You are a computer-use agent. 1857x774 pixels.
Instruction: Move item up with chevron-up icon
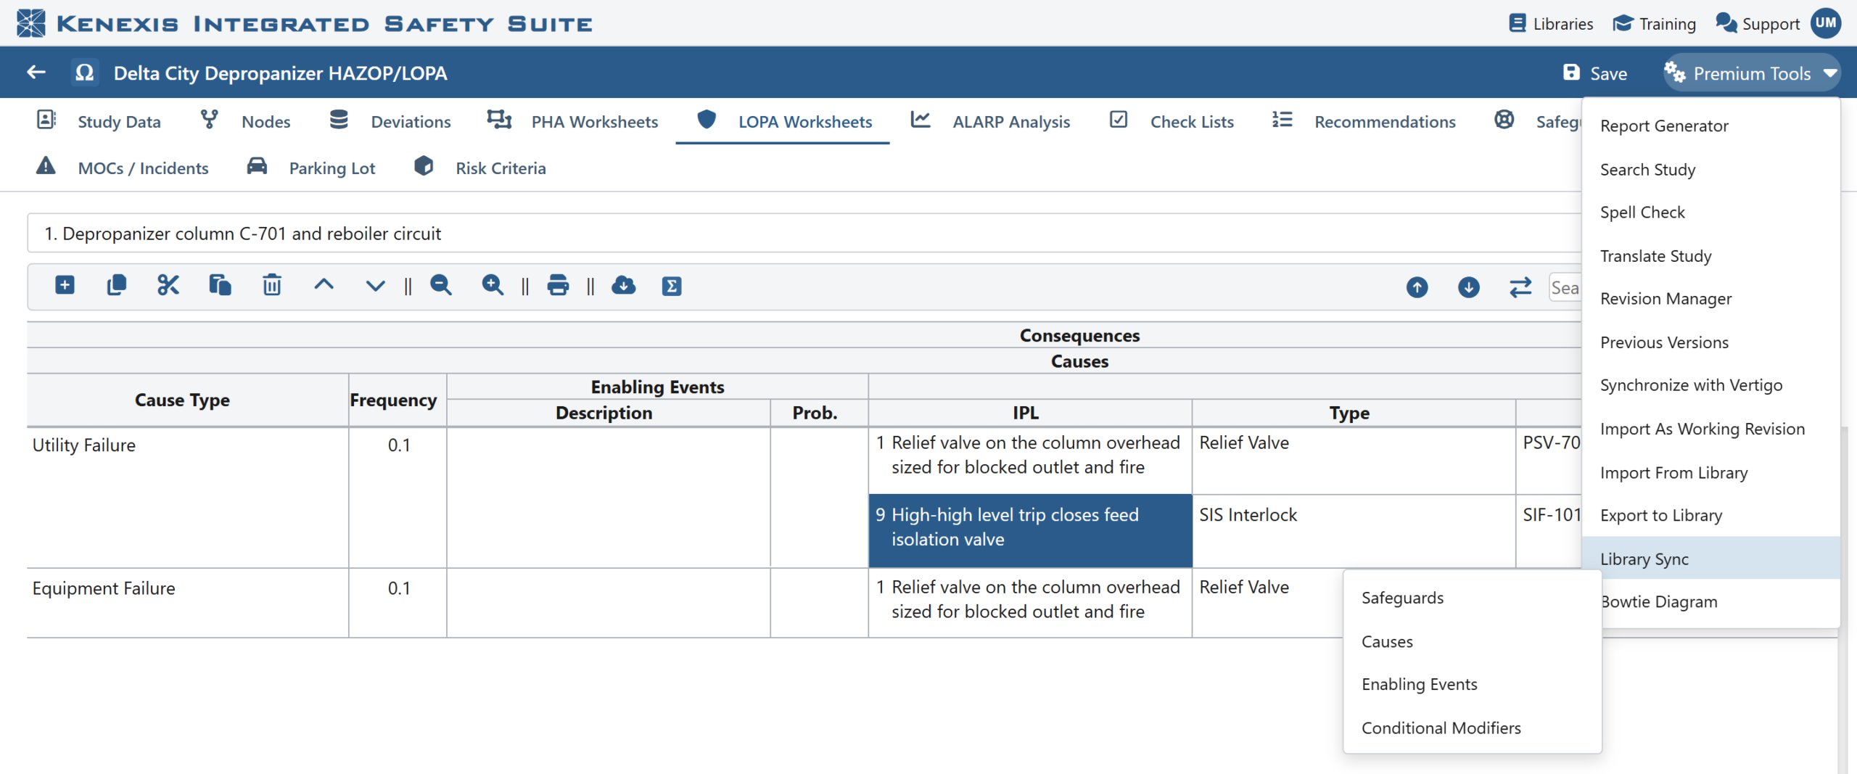tap(324, 285)
